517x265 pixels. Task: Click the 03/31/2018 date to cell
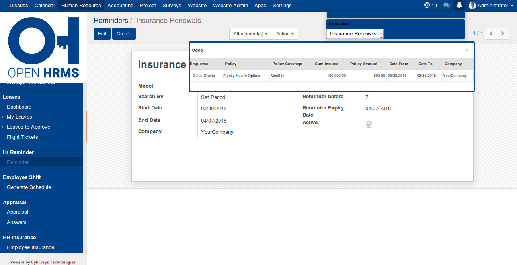click(429, 76)
